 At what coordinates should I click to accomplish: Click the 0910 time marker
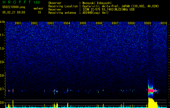click(164, 23)
